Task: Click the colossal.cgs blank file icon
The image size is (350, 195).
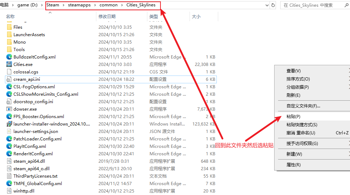Action: (9, 72)
